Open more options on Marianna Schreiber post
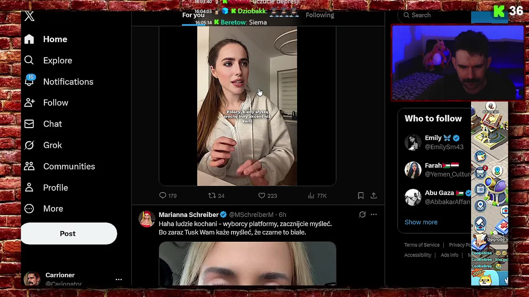This screenshot has height=297, width=529. click(x=374, y=214)
